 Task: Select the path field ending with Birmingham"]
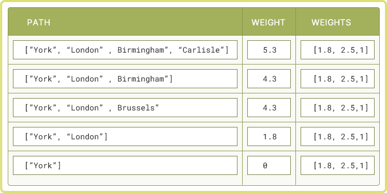pos(125,78)
